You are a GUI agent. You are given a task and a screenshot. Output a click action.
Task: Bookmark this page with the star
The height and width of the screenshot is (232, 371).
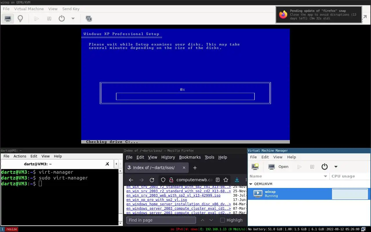click(x=226, y=180)
